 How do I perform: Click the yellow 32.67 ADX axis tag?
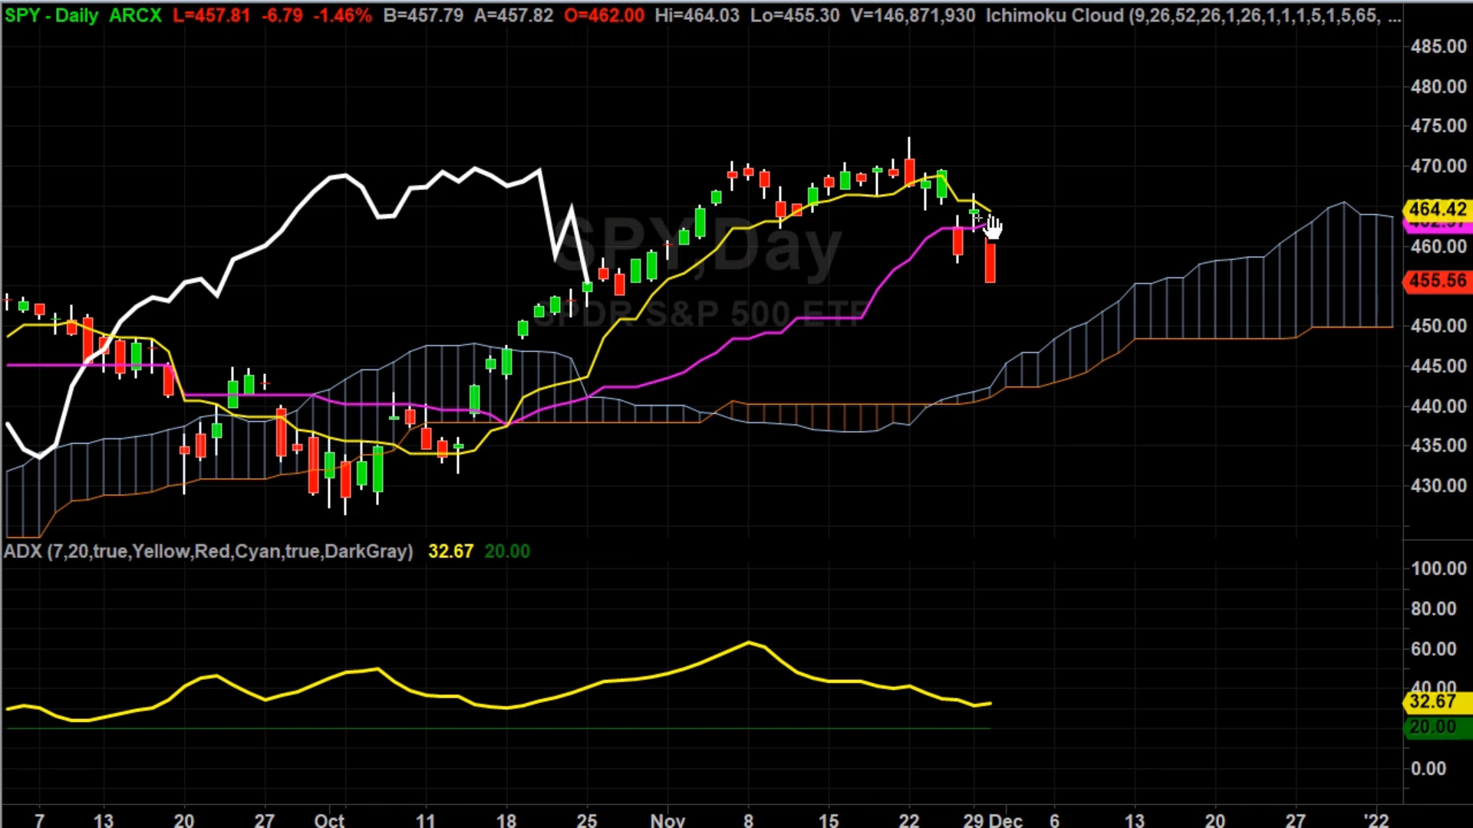tap(1437, 701)
